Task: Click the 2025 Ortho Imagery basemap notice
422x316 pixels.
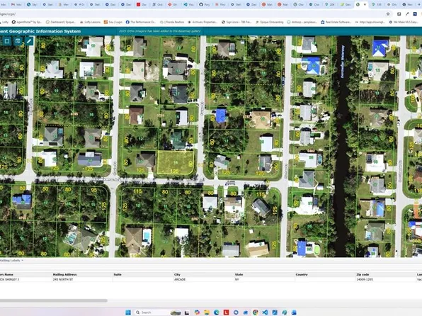Action: 159,31
